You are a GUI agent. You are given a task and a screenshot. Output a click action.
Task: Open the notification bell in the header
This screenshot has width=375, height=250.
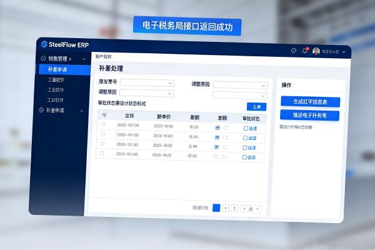(305, 51)
